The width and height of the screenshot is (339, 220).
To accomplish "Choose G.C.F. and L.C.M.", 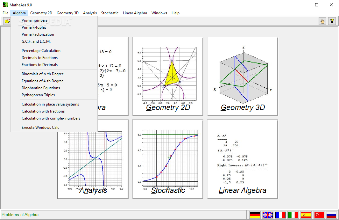I will tap(54, 41).
